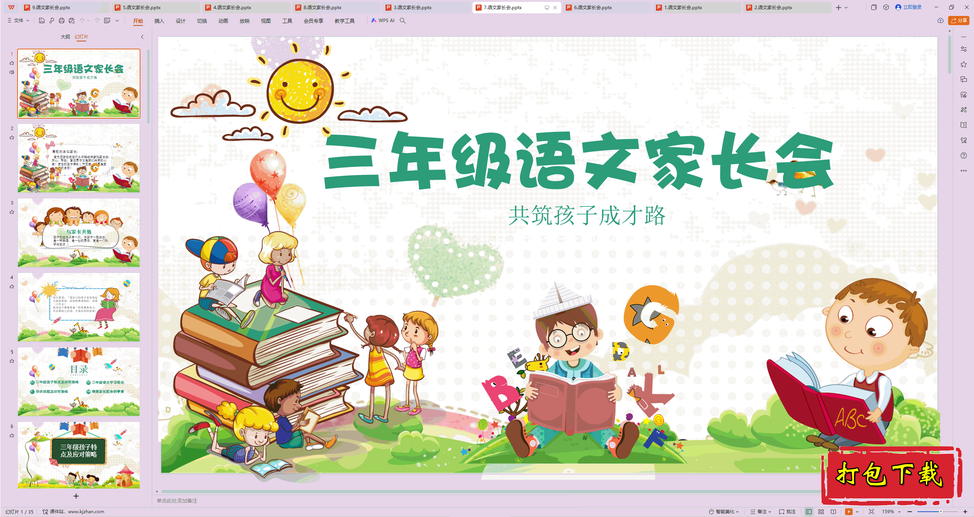This screenshot has width=974, height=517.
Task: Click the notes field 单击此处添加备注
Action: tap(177, 501)
